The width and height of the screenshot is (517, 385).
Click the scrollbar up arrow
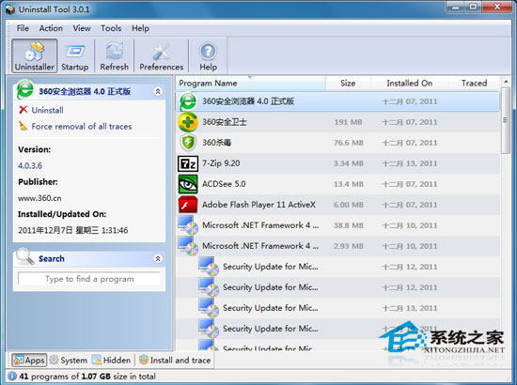click(506, 82)
